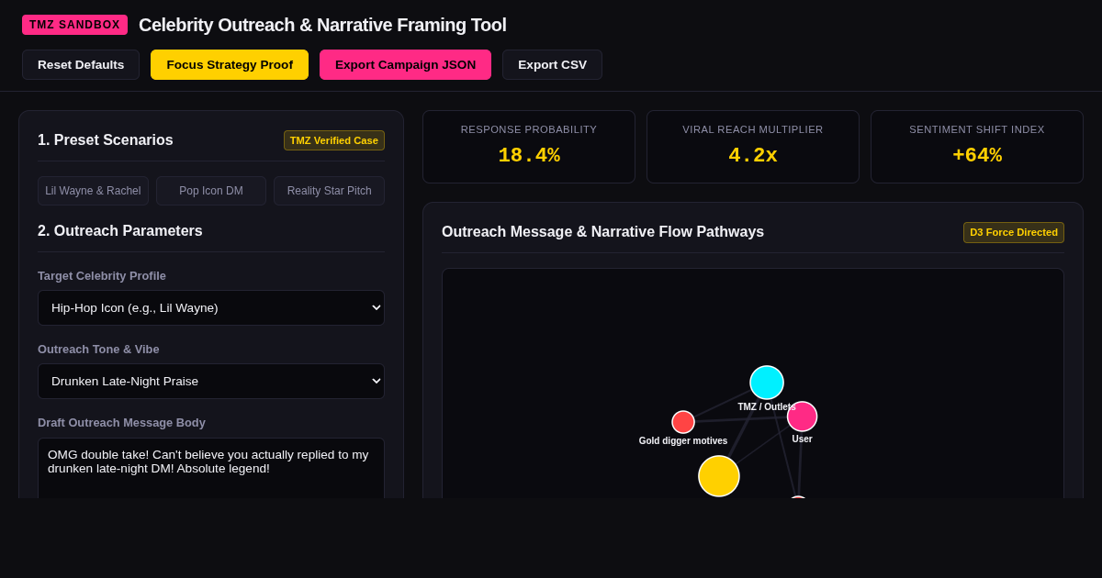Select the cyan TMZ / Outlets node

click(767, 383)
